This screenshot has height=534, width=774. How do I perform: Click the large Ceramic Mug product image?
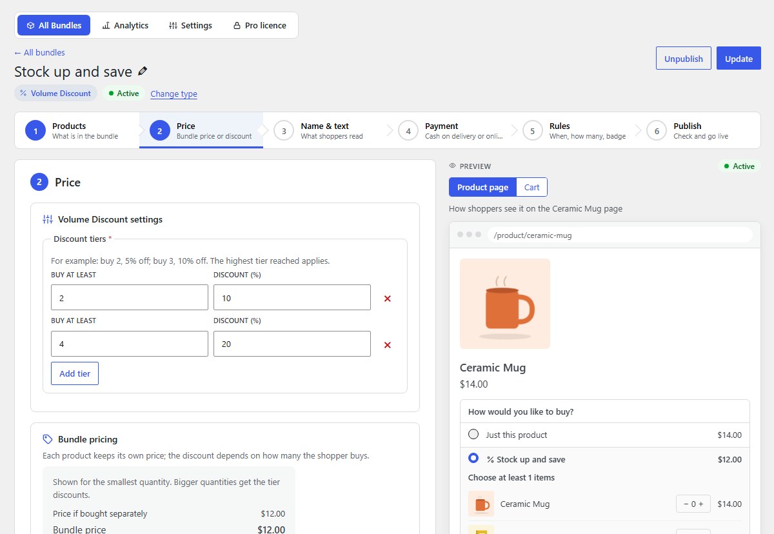(505, 304)
